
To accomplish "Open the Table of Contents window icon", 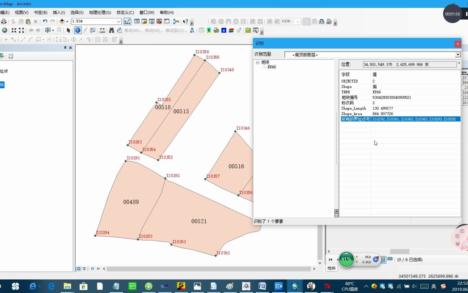I will [x=137, y=21].
